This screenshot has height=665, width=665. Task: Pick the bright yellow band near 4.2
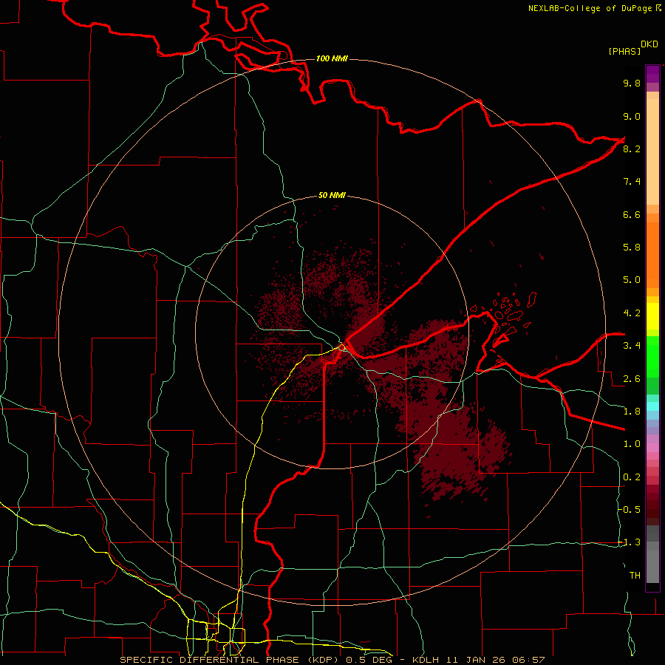click(652, 316)
